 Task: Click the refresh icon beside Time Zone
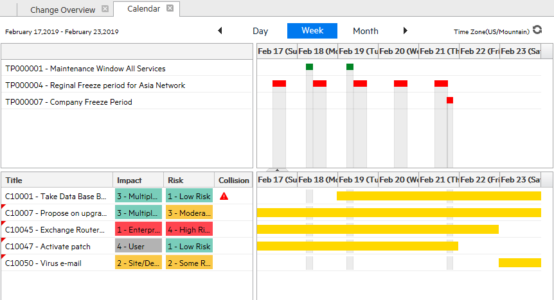(x=537, y=30)
